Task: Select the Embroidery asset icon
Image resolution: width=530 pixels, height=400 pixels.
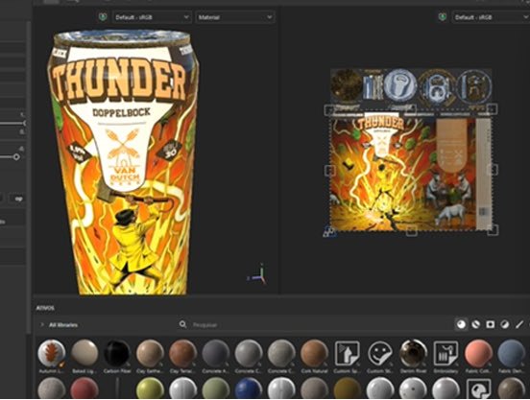Action: (x=446, y=353)
